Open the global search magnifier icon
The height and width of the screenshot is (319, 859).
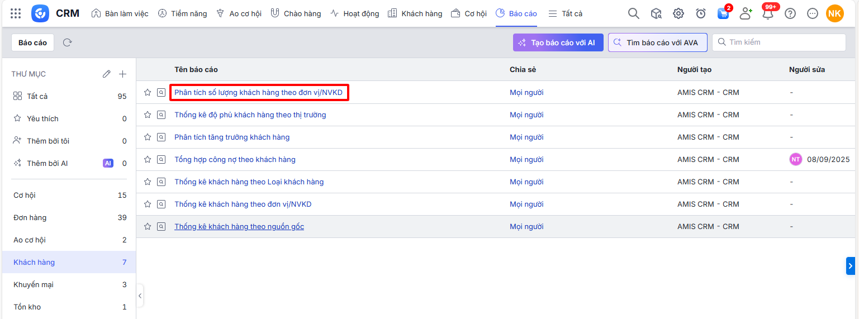(x=633, y=13)
